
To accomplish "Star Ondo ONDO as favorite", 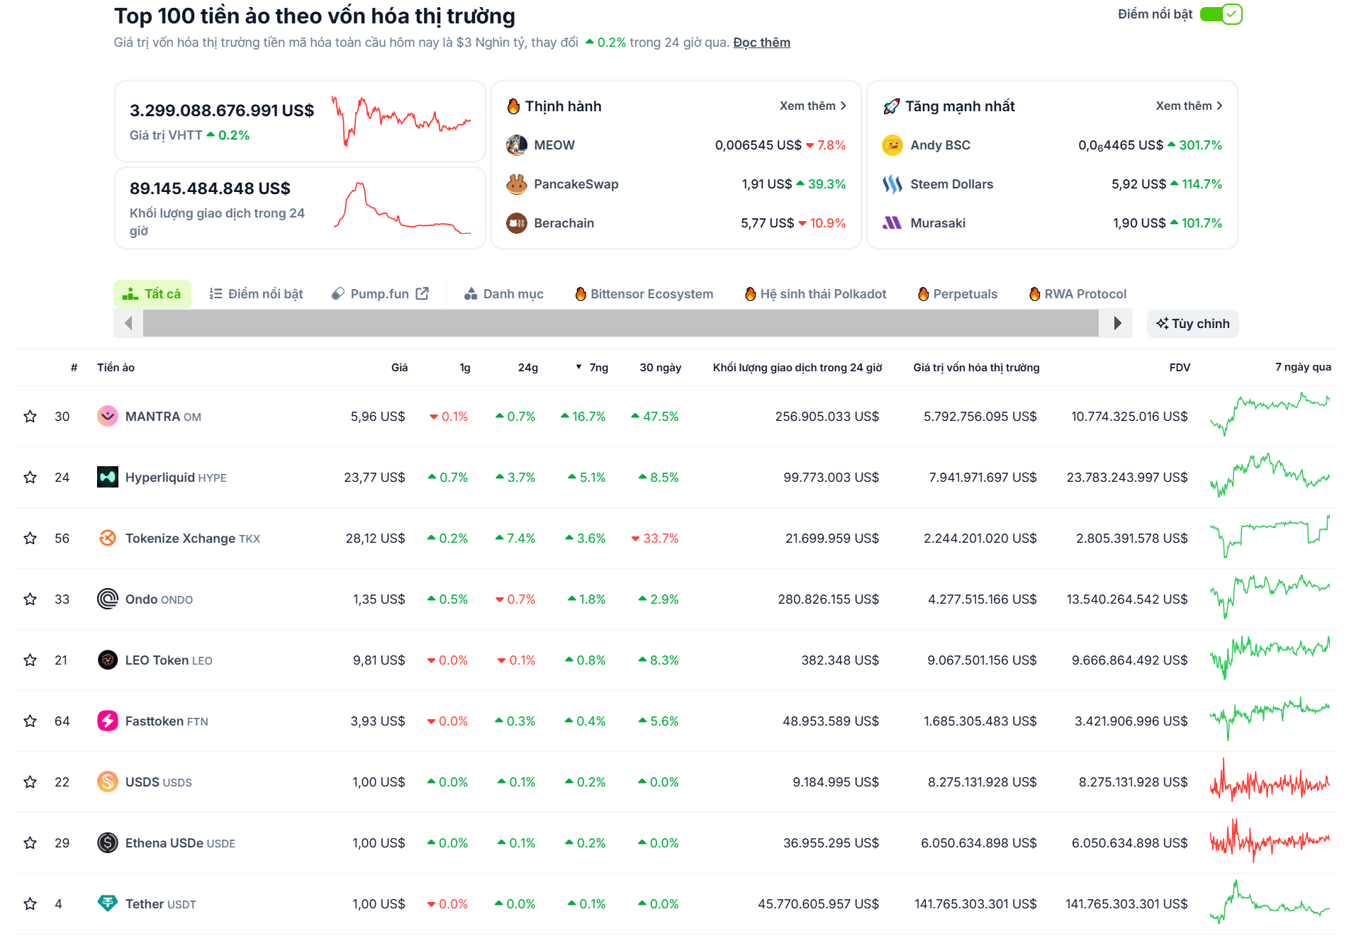I will 30,599.
